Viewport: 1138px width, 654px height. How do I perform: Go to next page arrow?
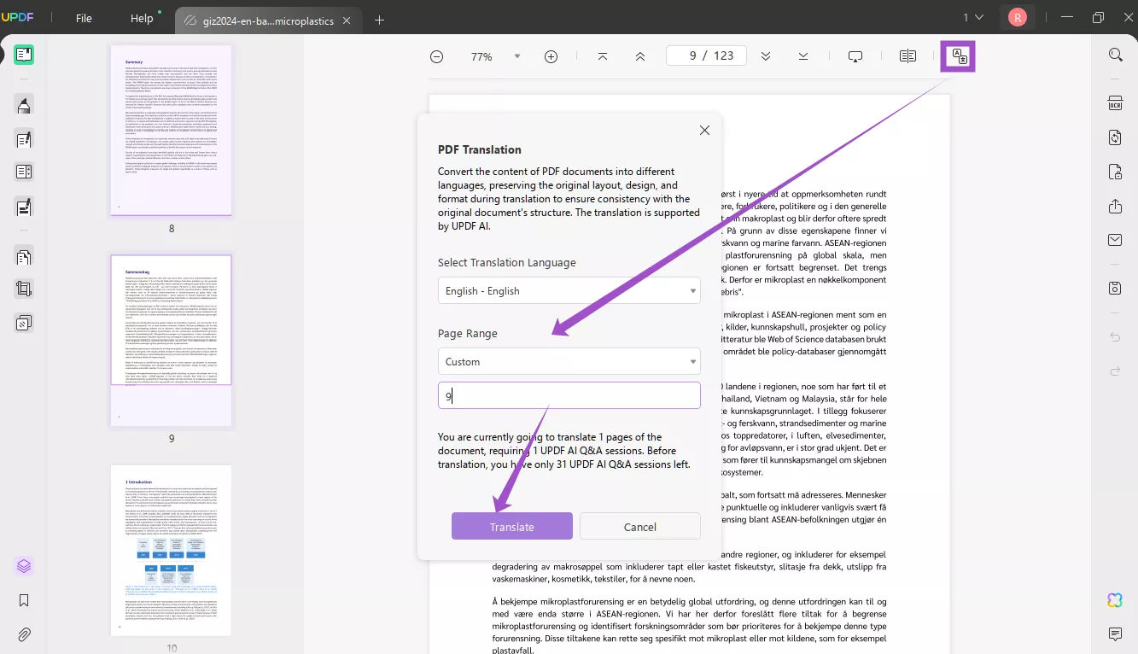pos(766,56)
